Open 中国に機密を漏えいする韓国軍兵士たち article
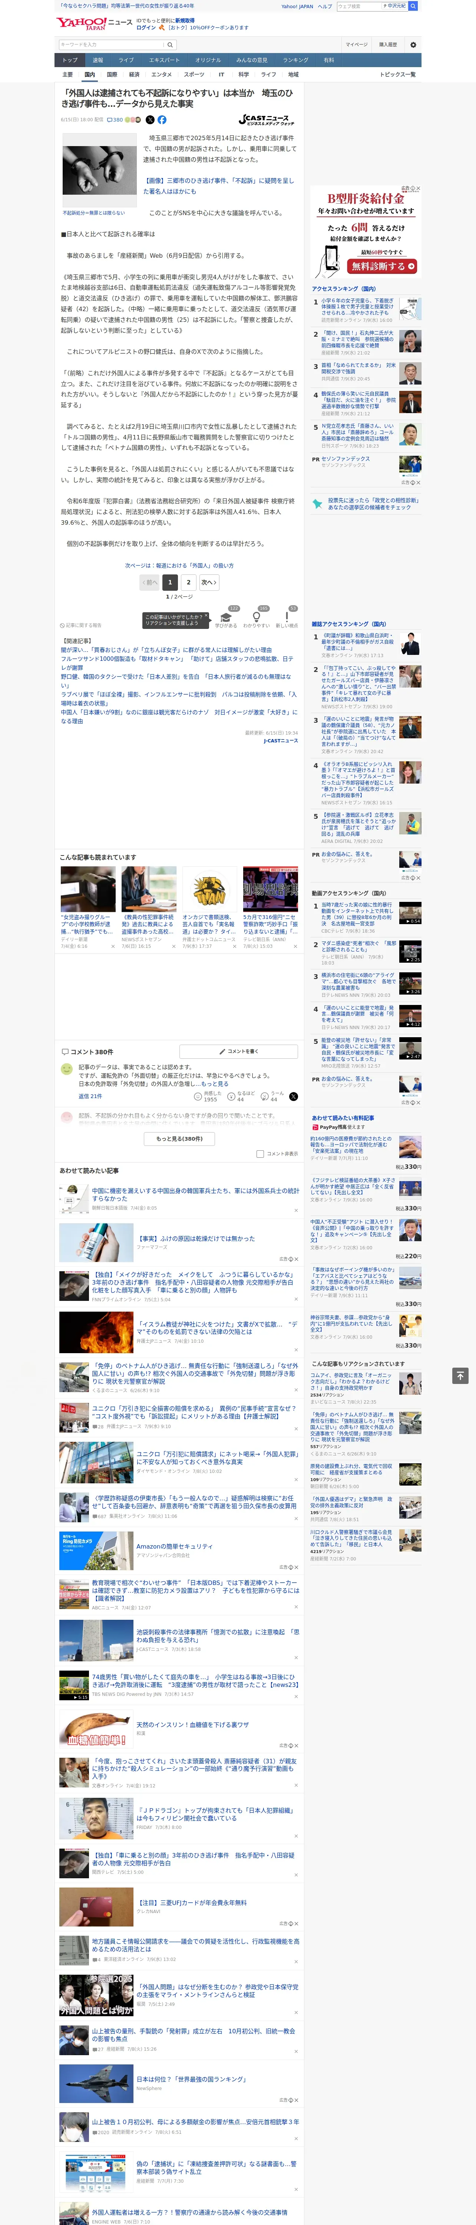This screenshot has height=2225, width=476. tap(196, 1194)
